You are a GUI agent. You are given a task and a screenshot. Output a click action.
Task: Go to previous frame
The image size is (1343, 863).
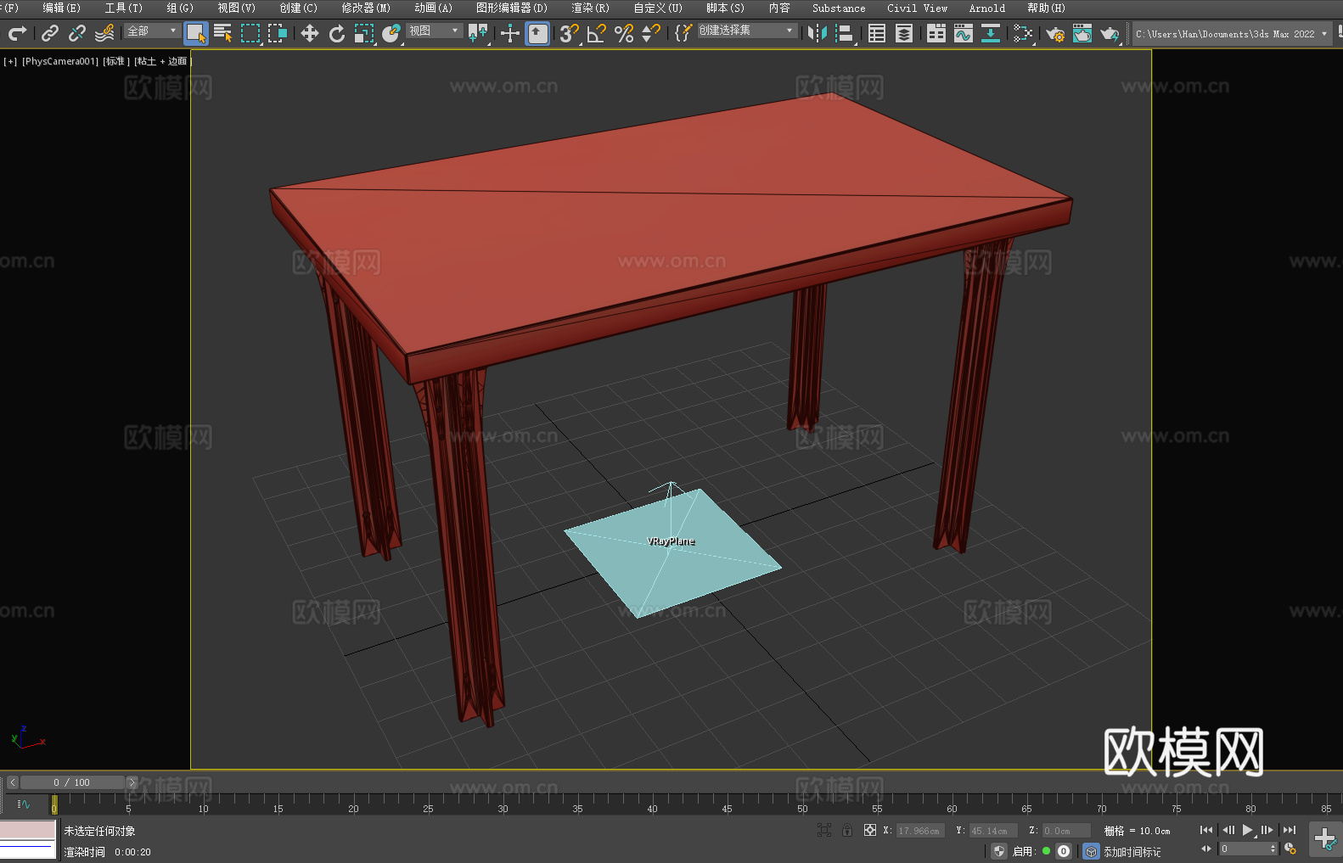point(1228,830)
